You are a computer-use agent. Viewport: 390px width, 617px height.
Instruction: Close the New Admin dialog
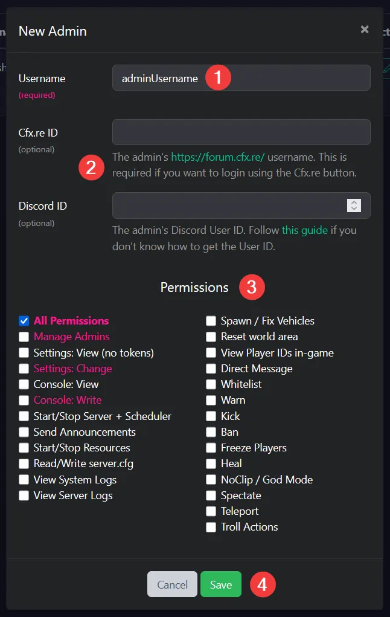click(365, 30)
